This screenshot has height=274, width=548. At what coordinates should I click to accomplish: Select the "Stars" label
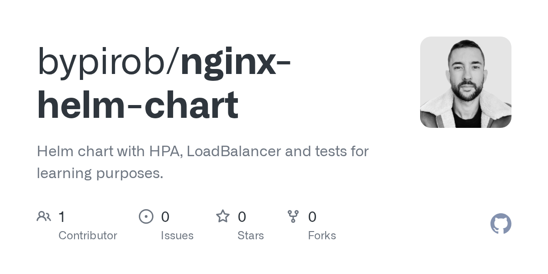pyautogui.click(x=251, y=236)
